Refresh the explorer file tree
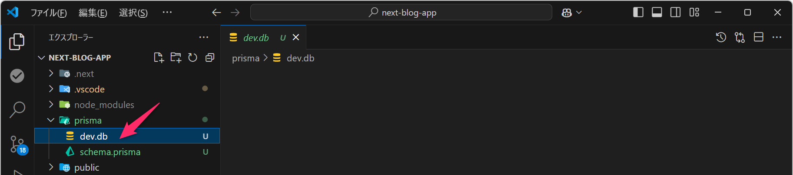The width and height of the screenshot is (793, 175). [x=192, y=57]
